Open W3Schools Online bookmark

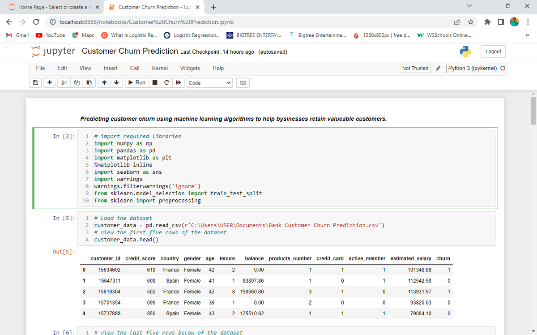click(x=443, y=35)
